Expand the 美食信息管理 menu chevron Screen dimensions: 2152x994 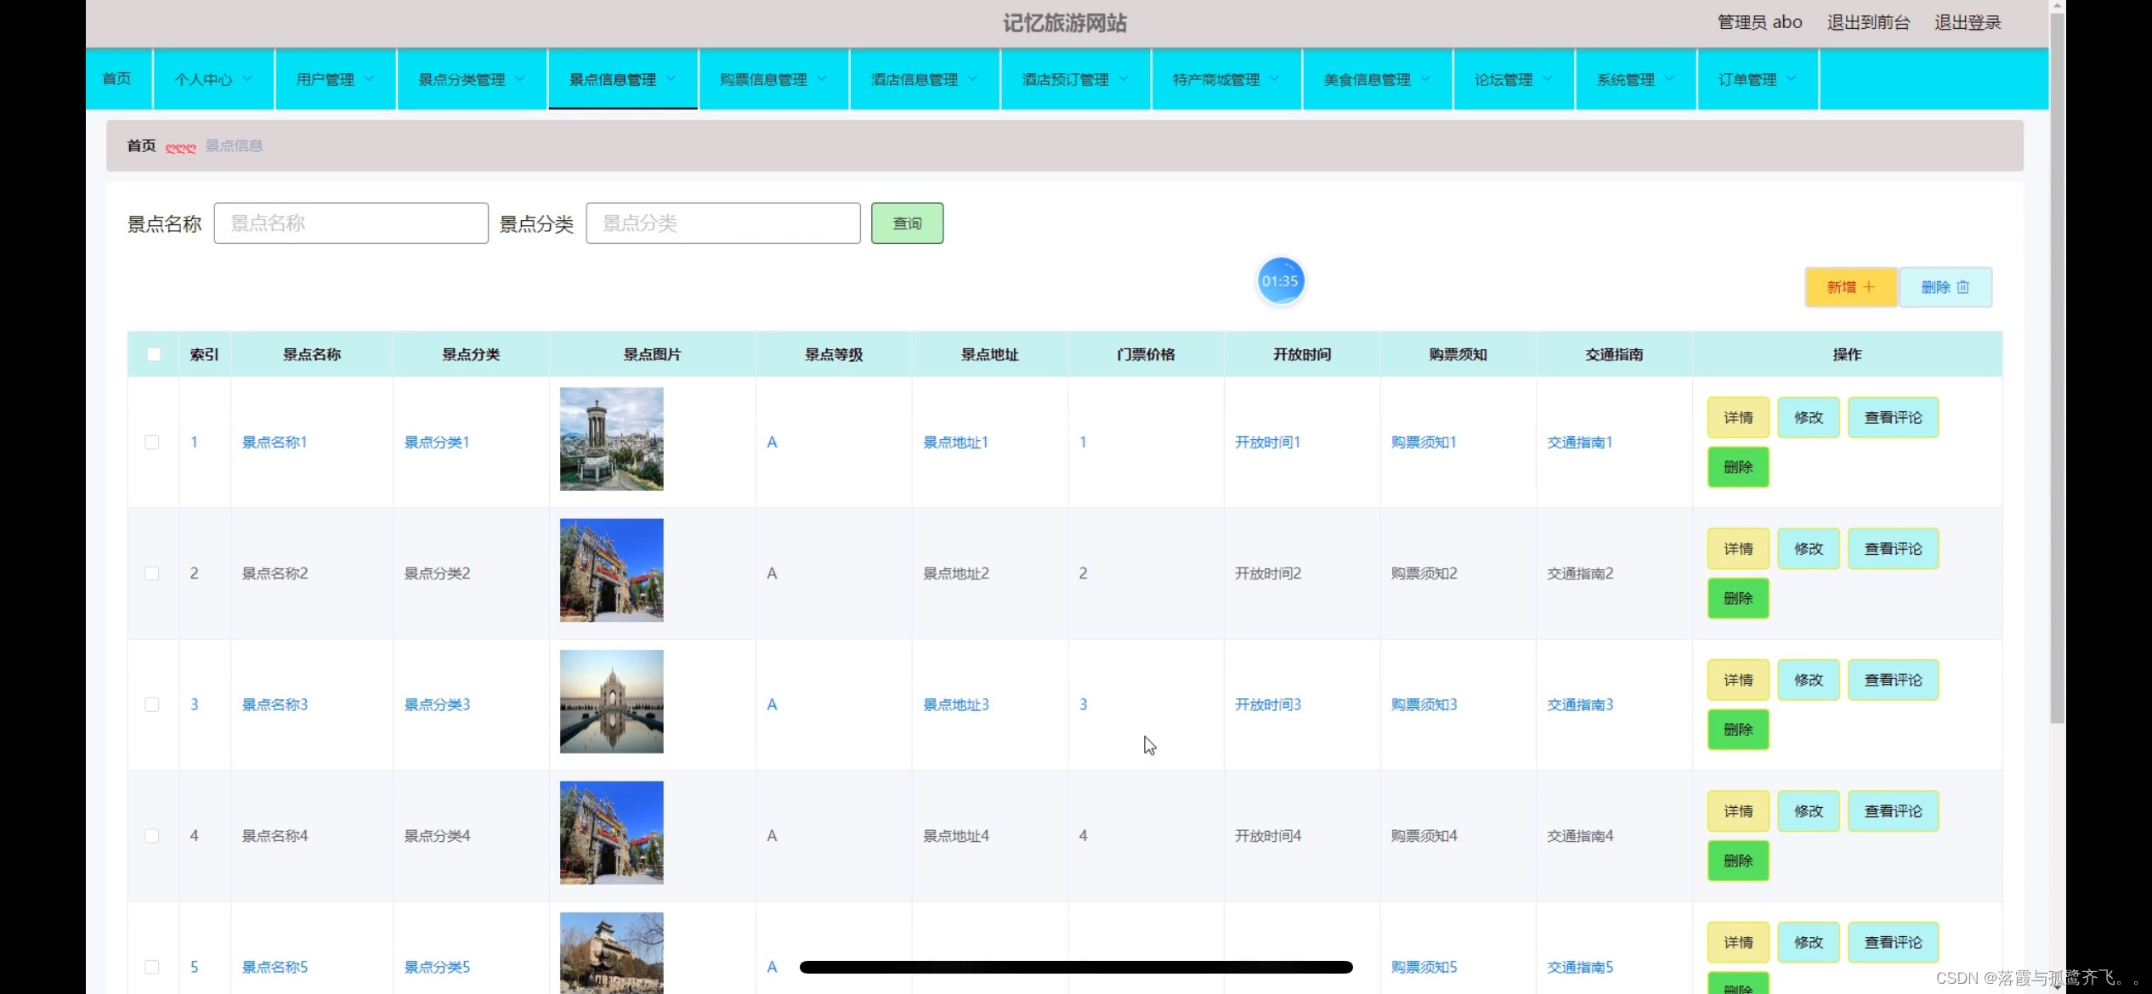tap(1425, 79)
